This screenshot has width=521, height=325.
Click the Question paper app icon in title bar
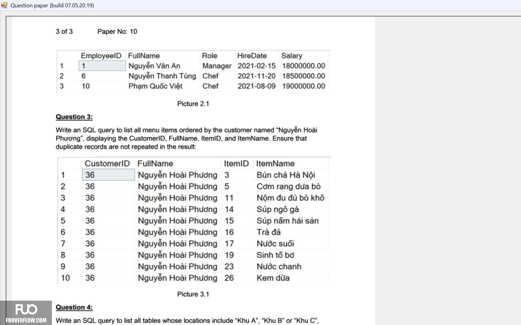pos(4,5)
